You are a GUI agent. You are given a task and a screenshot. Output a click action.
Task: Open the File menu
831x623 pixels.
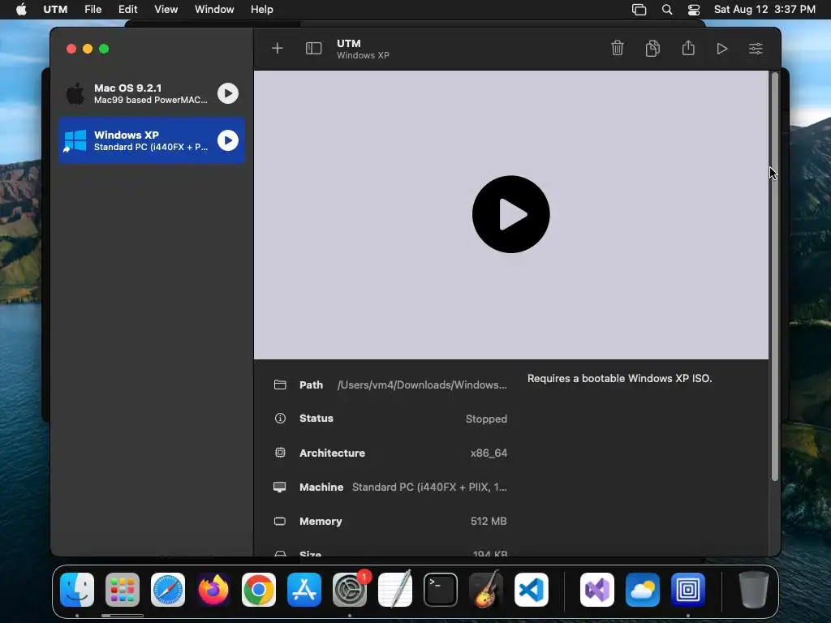coord(93,10)
